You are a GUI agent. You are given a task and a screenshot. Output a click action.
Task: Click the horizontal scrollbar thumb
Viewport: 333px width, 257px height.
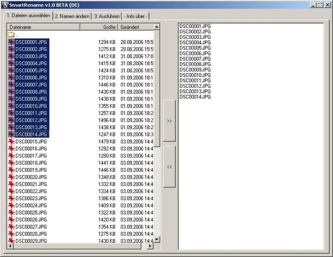point(77,246)
